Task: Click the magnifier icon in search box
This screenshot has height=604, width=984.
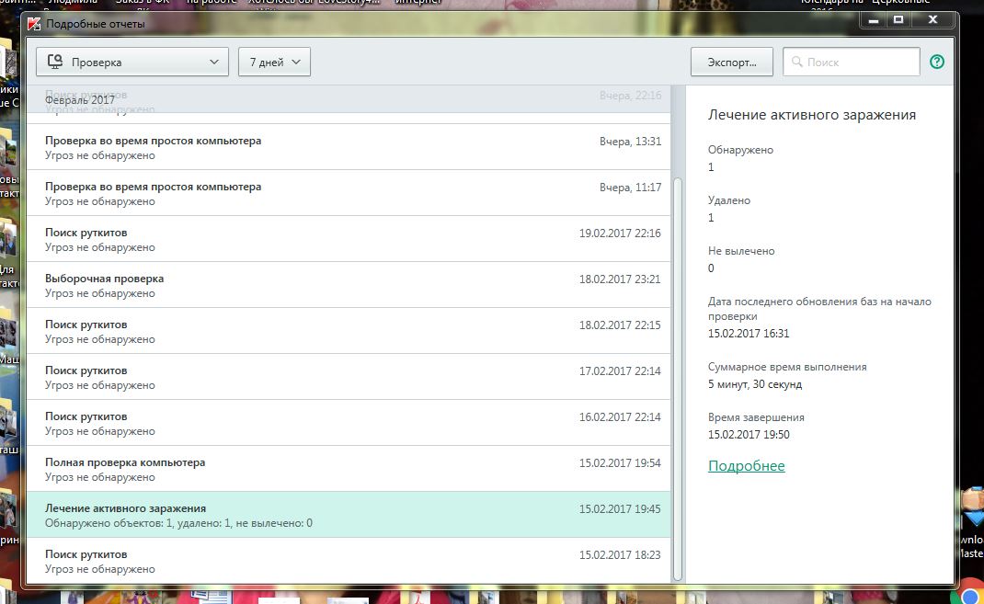Action: 796,63
